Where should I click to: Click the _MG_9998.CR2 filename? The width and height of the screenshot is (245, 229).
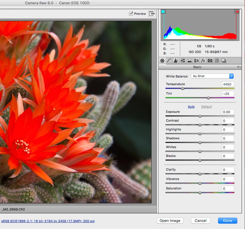pos(13,209)
